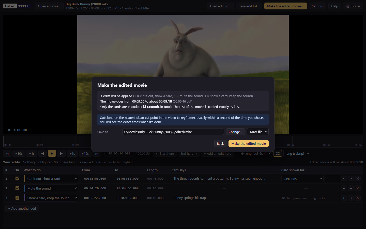The width and height of the screenshot is (366, 229).
Task: Open the Cut it out, show a card dropdown
Action: (x=51, y=179)
